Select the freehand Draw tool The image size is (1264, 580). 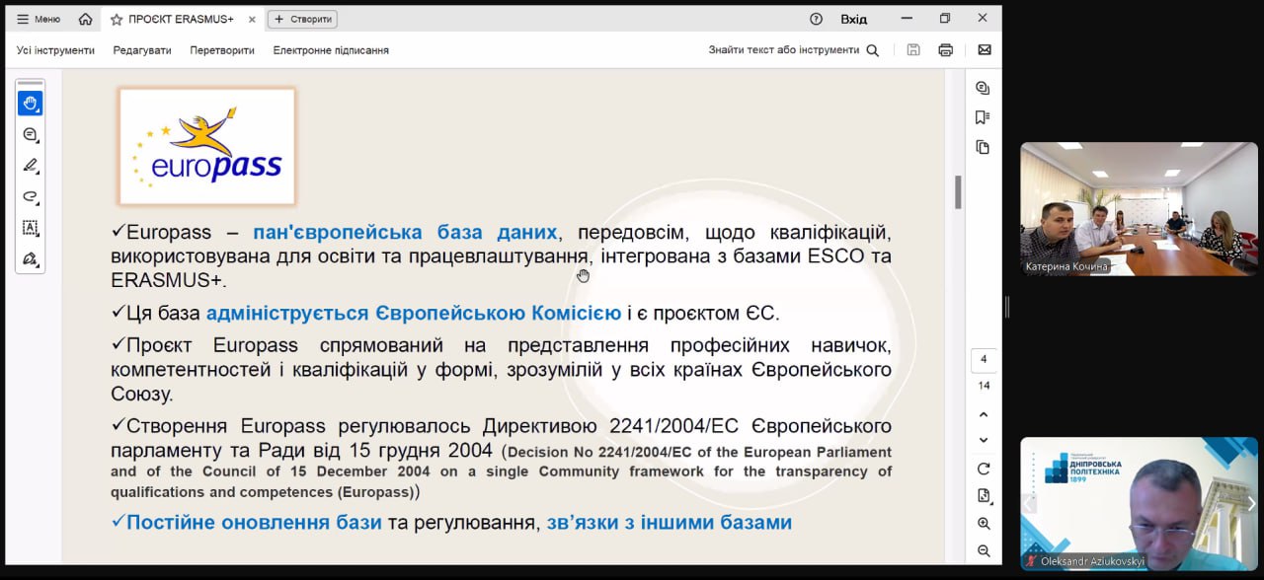point(30,196)
